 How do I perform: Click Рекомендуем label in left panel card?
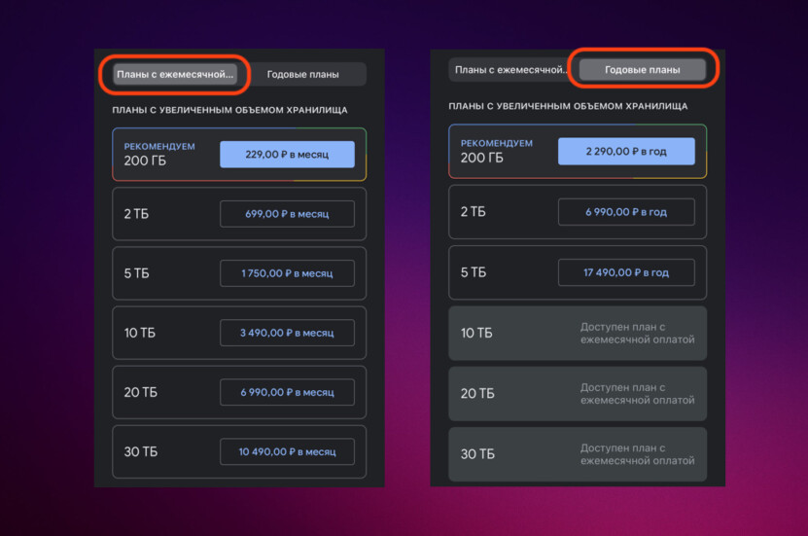(x=159, y=146)
